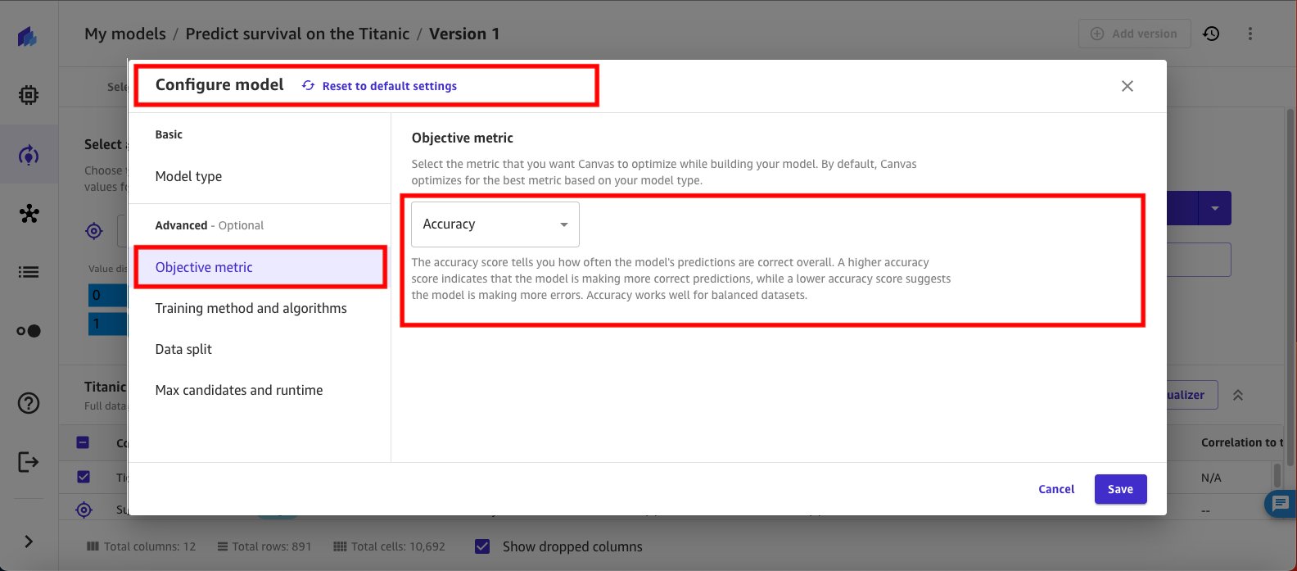The height and width of the screenshot is (571, 1297).
Task: Click the SageMaker Canvas logo icon
Action: [x=28, y=37]
